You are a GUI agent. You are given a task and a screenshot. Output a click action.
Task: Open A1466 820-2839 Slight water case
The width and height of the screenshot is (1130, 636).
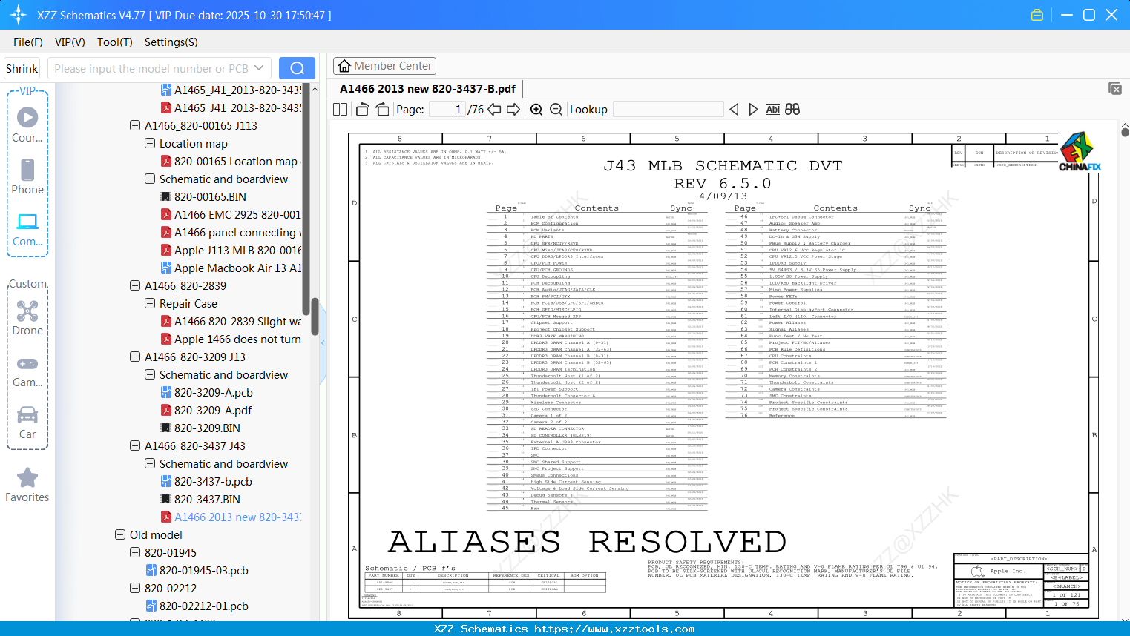[x=231, y=322]
